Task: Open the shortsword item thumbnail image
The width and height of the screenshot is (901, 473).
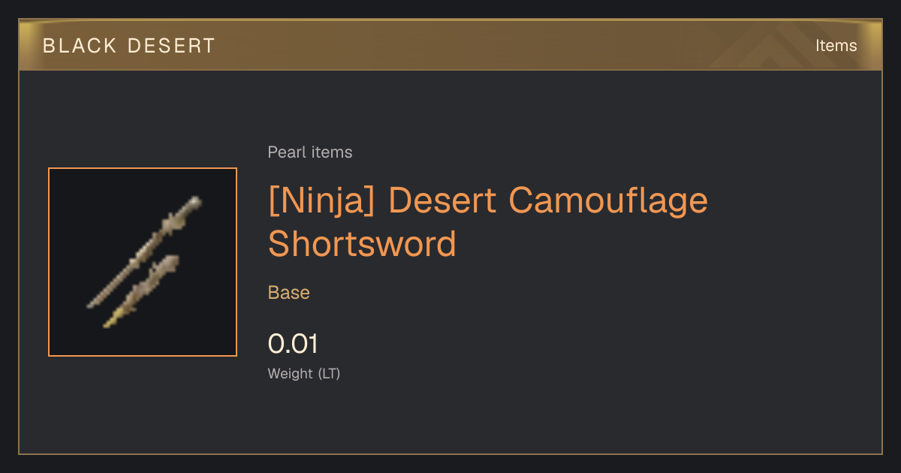Action: (x=143, y=262)
